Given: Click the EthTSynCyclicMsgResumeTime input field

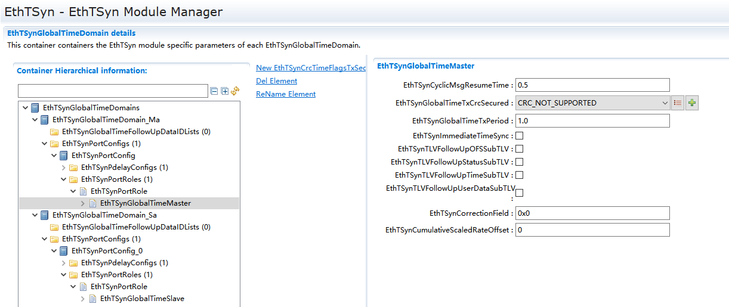Looking at the screenshot, I should pos(592,85).
